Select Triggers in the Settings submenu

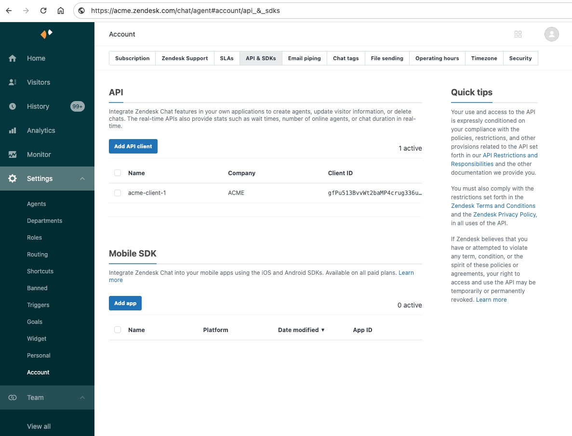pos(38,305)
